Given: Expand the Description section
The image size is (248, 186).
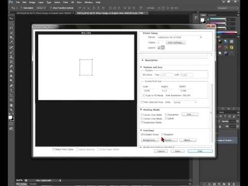Looking at the screenshot, I should (x=143, y=60).
